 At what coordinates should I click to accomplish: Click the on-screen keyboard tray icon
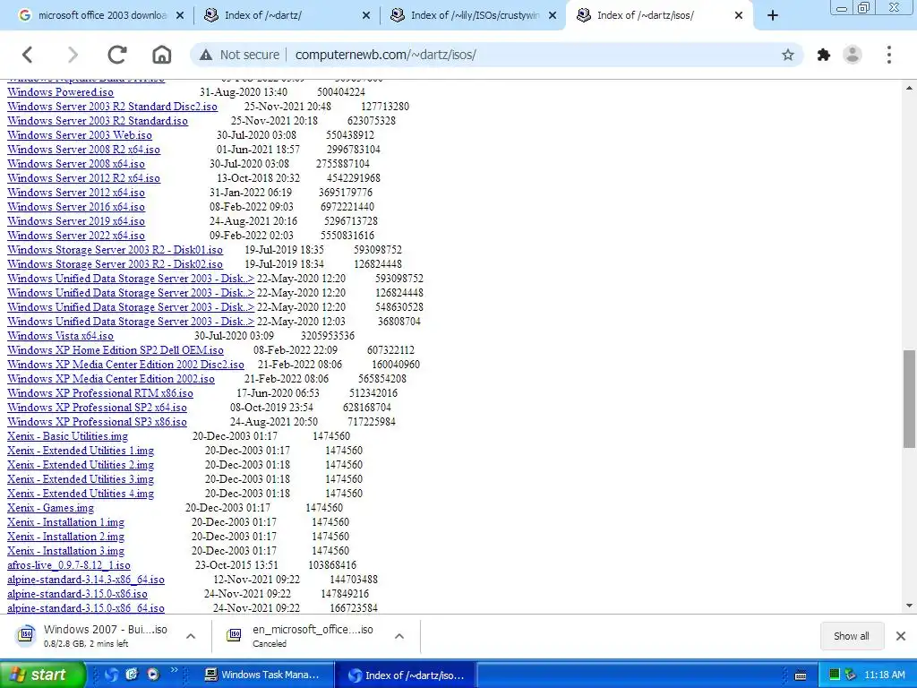point(801,675)
